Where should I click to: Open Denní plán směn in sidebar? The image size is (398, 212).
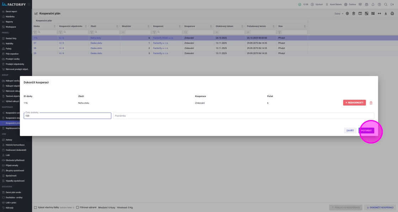click(x=13, y=192)
